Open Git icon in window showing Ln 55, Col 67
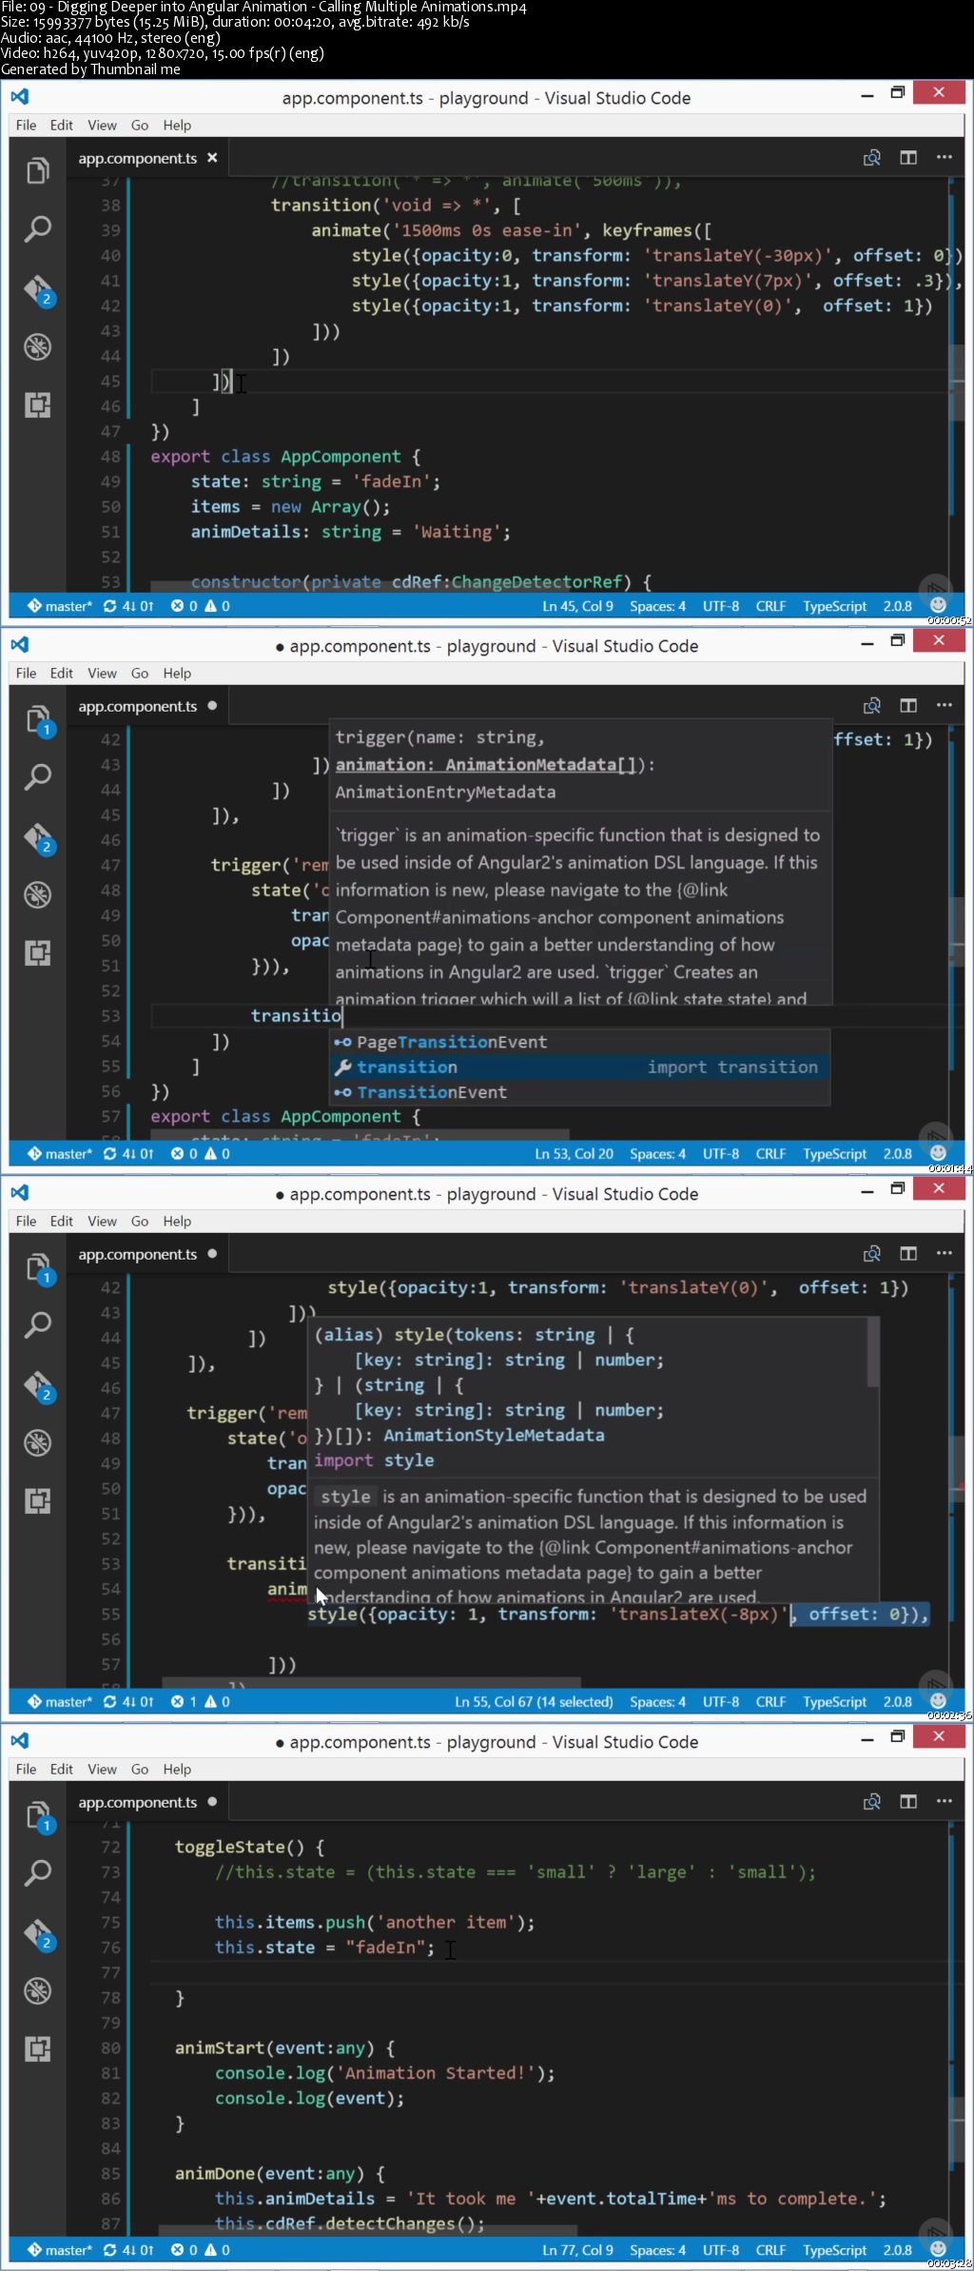The height and width of the screenshot is (2271, 974). [x=38, y=1385]
